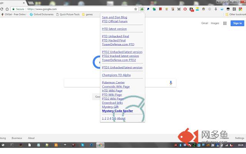Image resolution: width=246 pixels, height=154 pixels.
Task: Open the games bookmark folder
Action: pyautogui.click(x=88, y=15)
